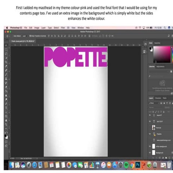Open Trash in the Dock
The height and width of the screenshot is (173, 173).
click(169, 165)
